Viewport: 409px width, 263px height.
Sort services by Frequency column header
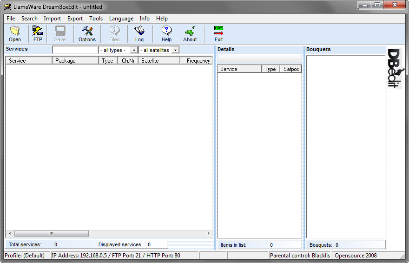pyautogui.click(x=196, y=61)
